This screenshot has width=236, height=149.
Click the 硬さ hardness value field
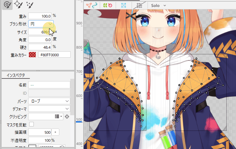click(40, 47)
